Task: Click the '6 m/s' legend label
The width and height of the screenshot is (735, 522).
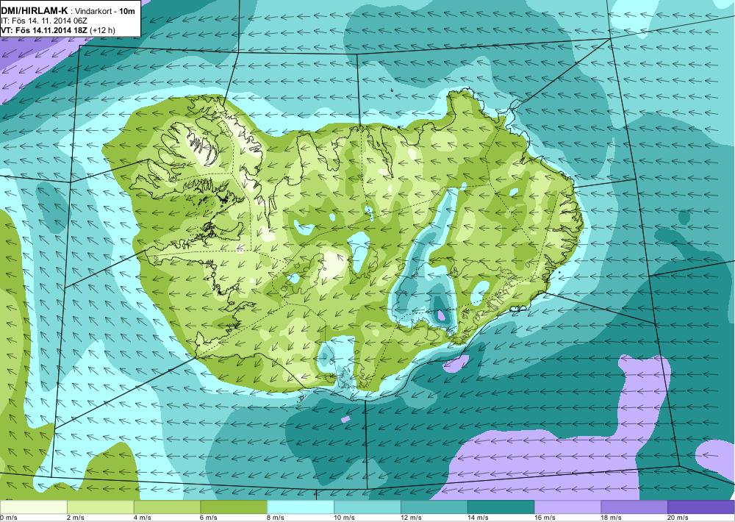Action: click(209, 518)
